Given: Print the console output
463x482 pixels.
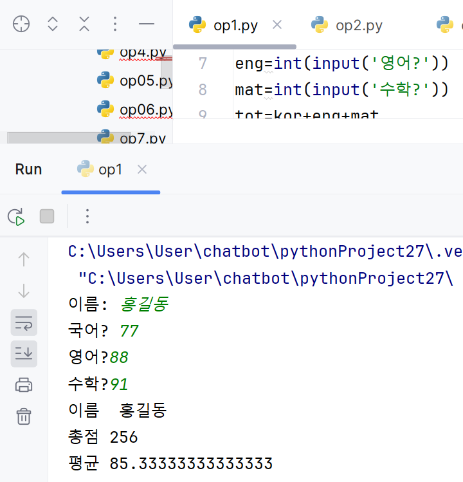Looking at the screenshot, I should tap(24, 385).
